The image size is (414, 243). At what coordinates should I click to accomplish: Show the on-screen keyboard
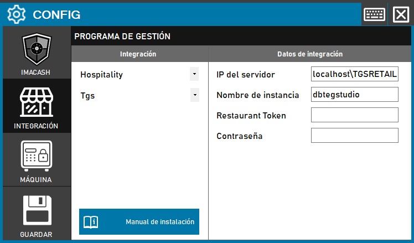click(375, 14)
